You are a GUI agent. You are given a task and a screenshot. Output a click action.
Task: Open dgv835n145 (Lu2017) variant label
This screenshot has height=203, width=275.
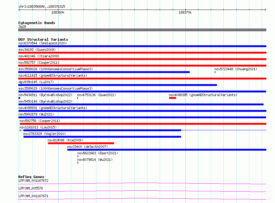coord(36,82)
